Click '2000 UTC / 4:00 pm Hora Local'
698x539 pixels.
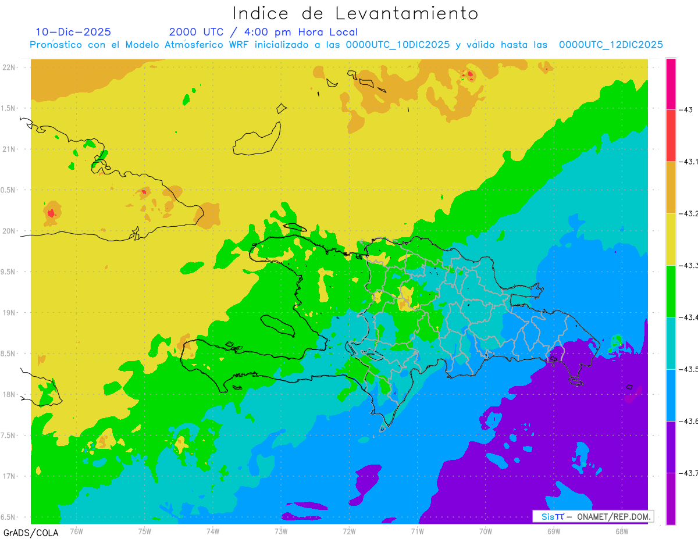263,32
